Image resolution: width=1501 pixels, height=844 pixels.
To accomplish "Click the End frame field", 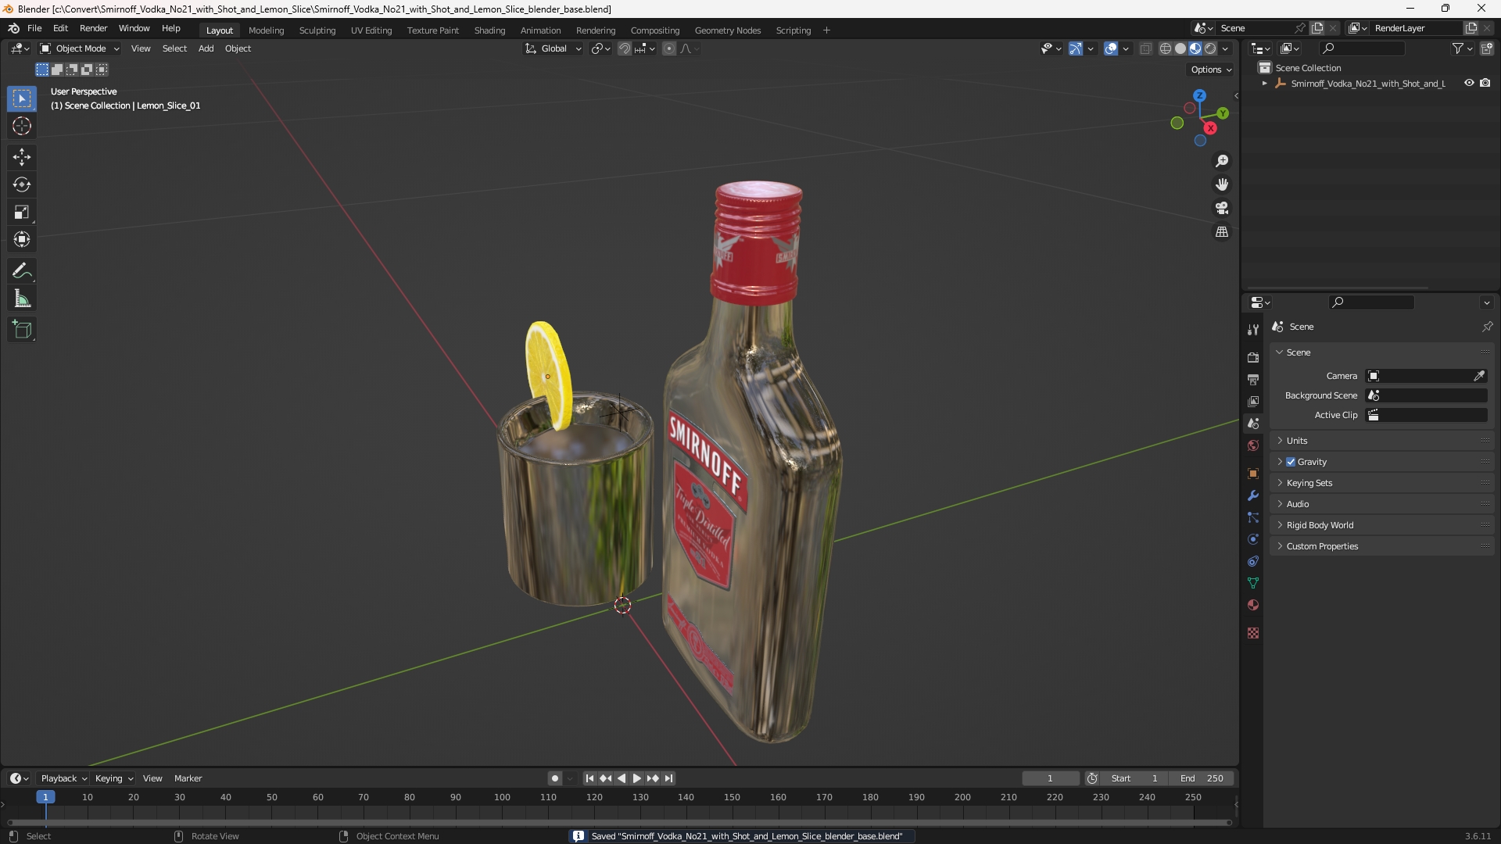I will [x=1202, y=778].
